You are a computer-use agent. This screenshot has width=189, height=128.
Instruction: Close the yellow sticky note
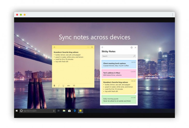pos(92,47)
